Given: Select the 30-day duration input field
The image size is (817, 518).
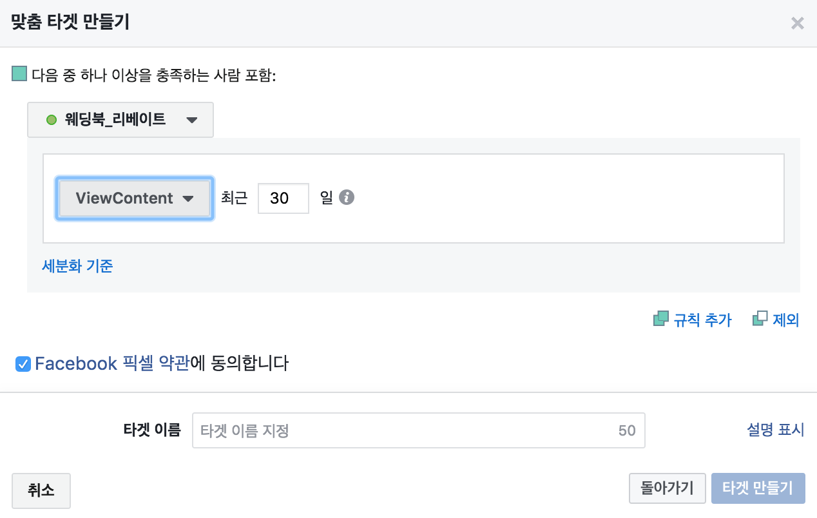Looking at the screenshot, I should tap(283, 198).
